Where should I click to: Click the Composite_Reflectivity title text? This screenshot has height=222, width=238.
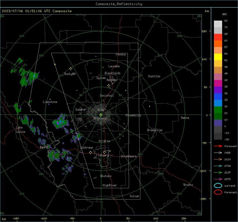(x=119, y=4)
